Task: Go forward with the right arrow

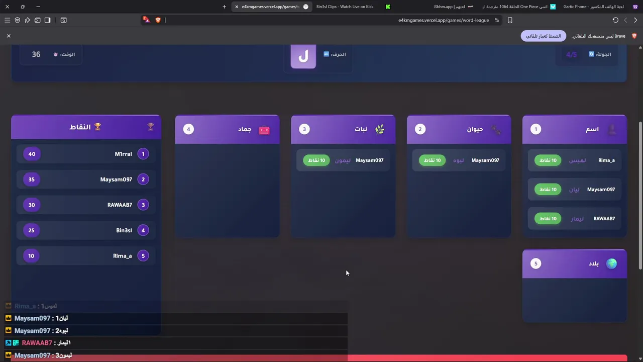Action: click(635, 20)
